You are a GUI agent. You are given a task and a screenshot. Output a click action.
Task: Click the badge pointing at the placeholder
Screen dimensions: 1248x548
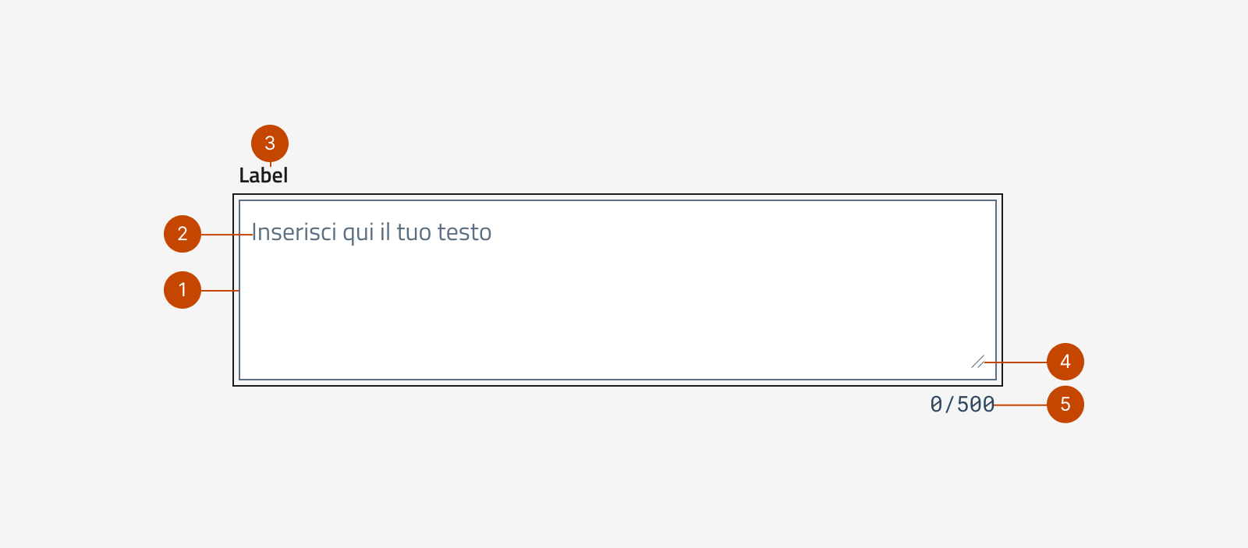(182, 232)
